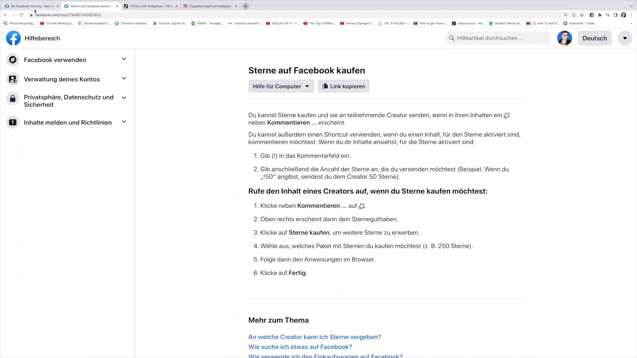The width and height of the screenshot is (637, 358).
Task: Open the Chrome three-dot menu
Action: point(631,15)
